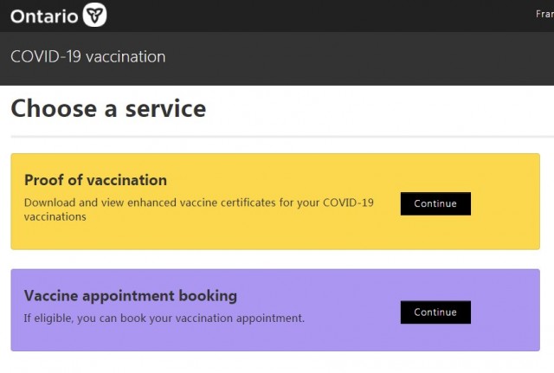Click the Ontario trillium logo icon
This screenshot has height=373, width=554.
click(94, 16)
